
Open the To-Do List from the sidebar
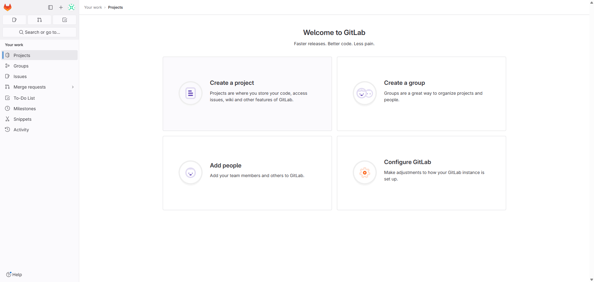click(x=24, y=98)
